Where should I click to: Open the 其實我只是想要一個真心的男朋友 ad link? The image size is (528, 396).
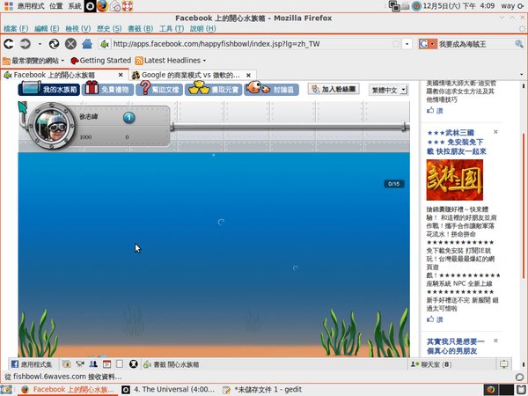point(455,346)
